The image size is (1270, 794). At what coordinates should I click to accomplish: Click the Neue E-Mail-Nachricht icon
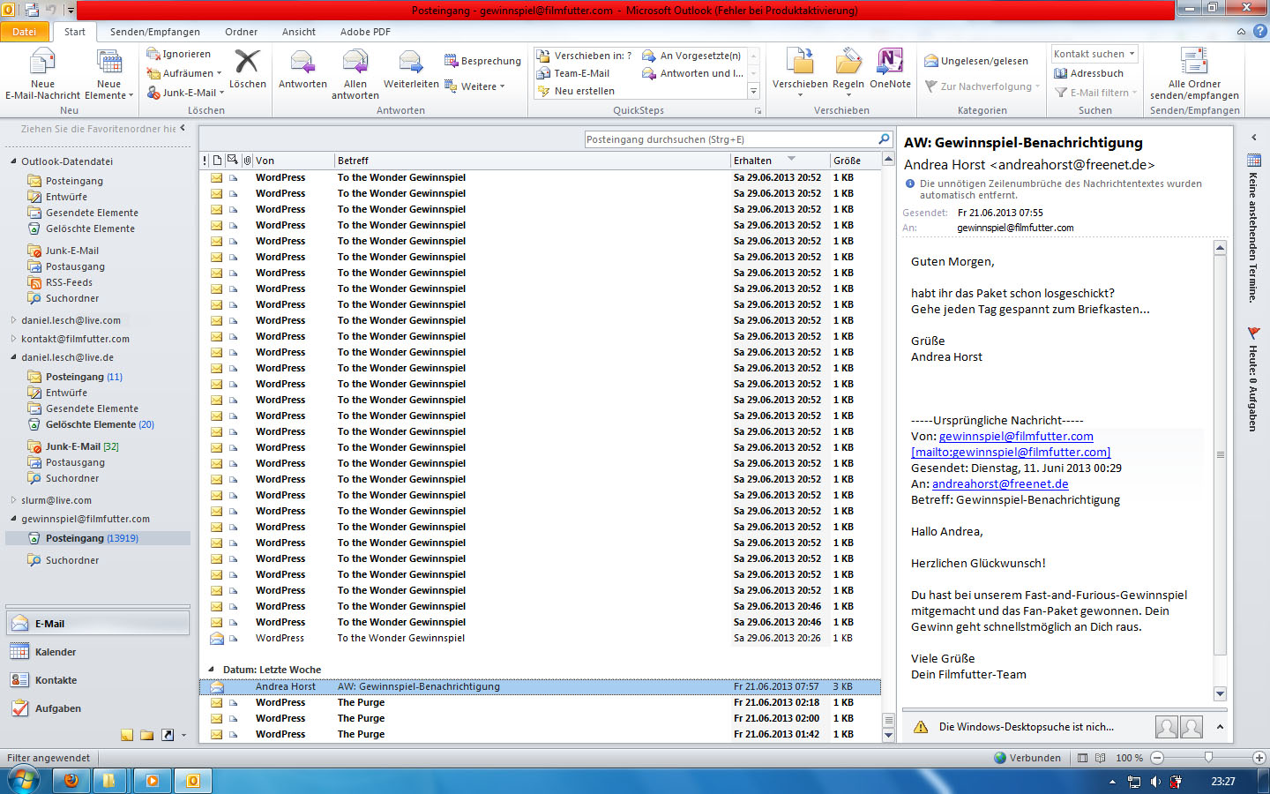pos(42,64)
